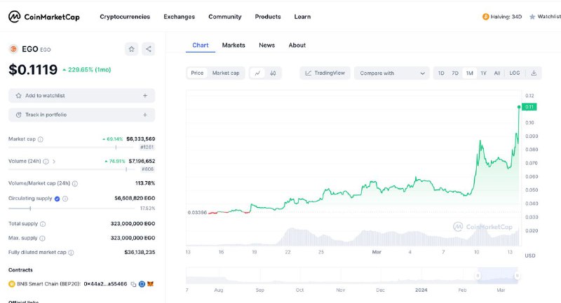The image size is (561, 303).
Task: Click the green 0.11 current price label
Action: 529,106
